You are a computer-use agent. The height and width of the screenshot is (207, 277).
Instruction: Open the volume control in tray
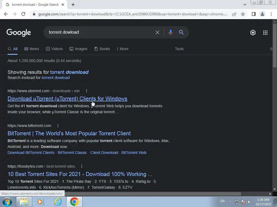click(x=249, y=202)
